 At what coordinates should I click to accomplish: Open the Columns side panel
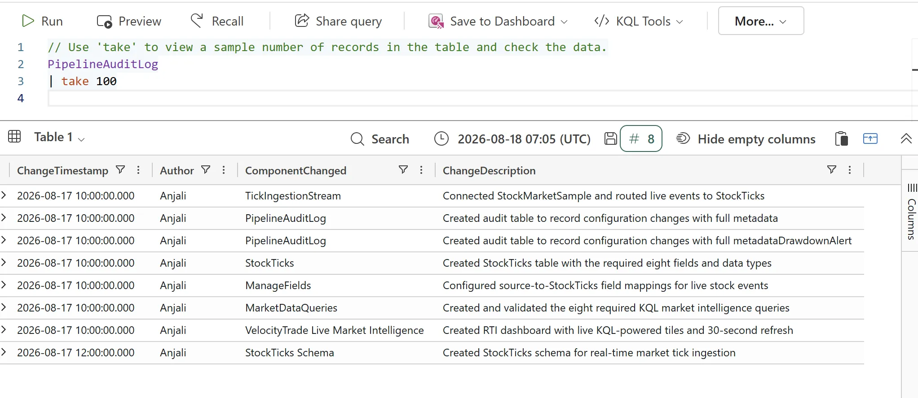(x=911, y=212)
